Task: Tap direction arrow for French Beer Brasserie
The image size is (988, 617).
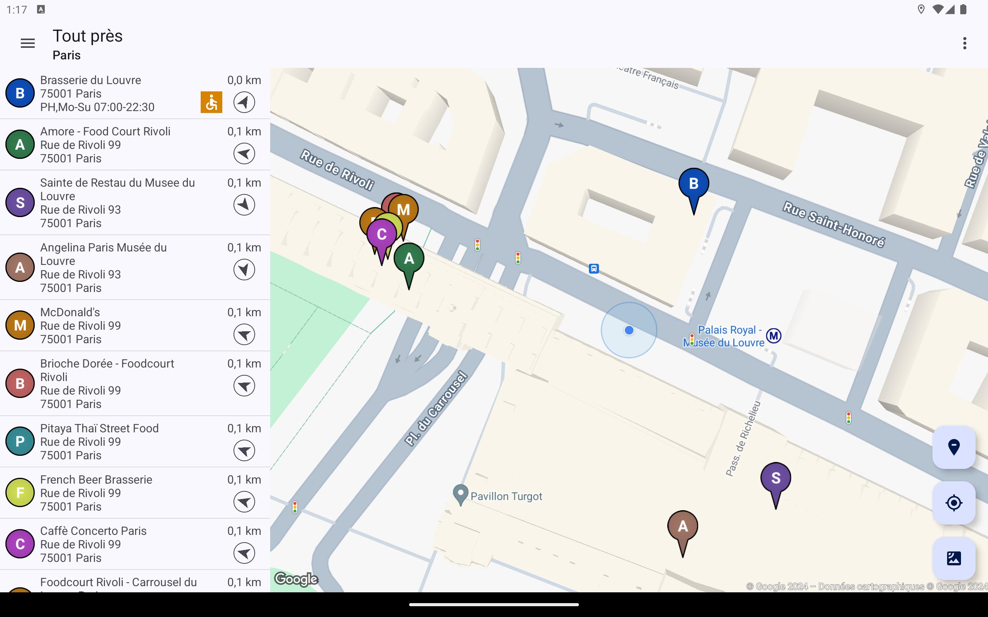Action: click(x=244, y=502)
